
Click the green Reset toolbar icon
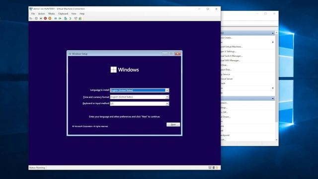click(x=60, y=18)
